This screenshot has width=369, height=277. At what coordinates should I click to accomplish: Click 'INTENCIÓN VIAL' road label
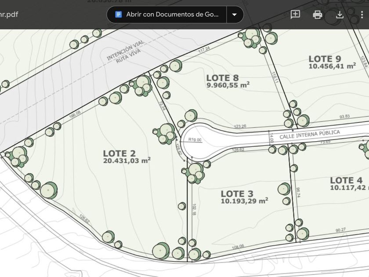(125, 50)
